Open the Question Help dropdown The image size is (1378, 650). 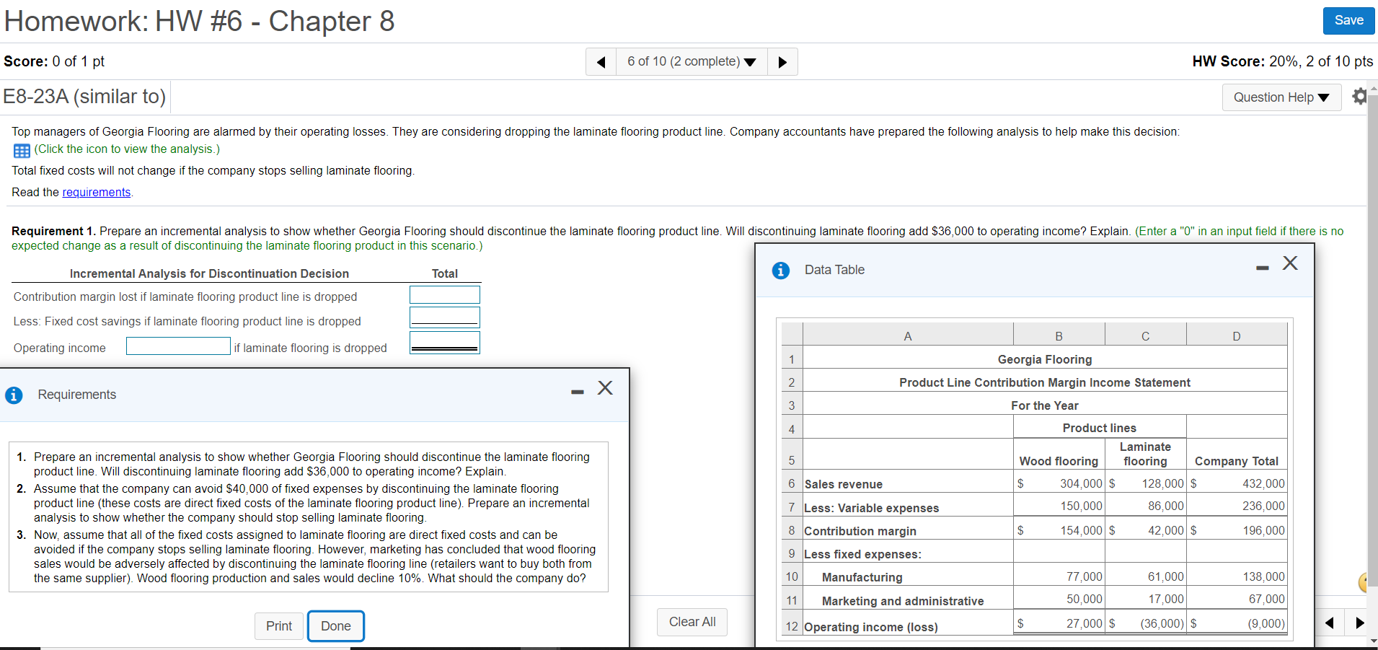1281,97
